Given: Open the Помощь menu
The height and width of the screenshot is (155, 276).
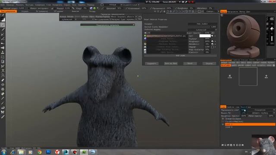Looking at the screenshot, I should pos(91,5).
